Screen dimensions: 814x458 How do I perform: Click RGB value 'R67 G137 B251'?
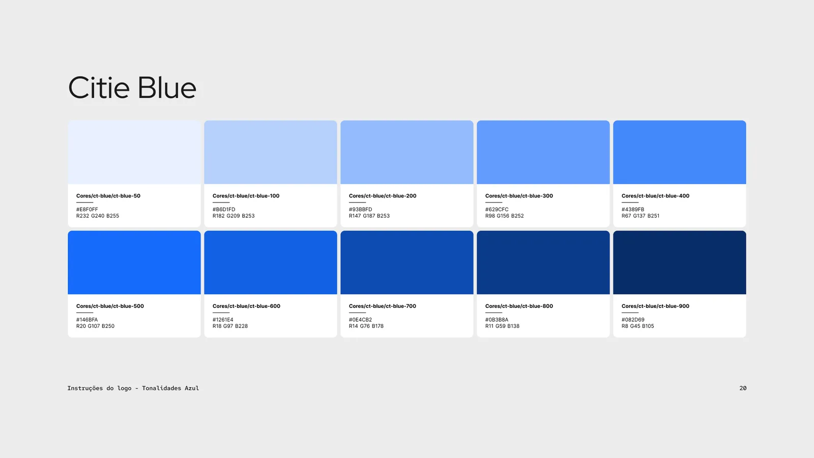pos(641,216)
